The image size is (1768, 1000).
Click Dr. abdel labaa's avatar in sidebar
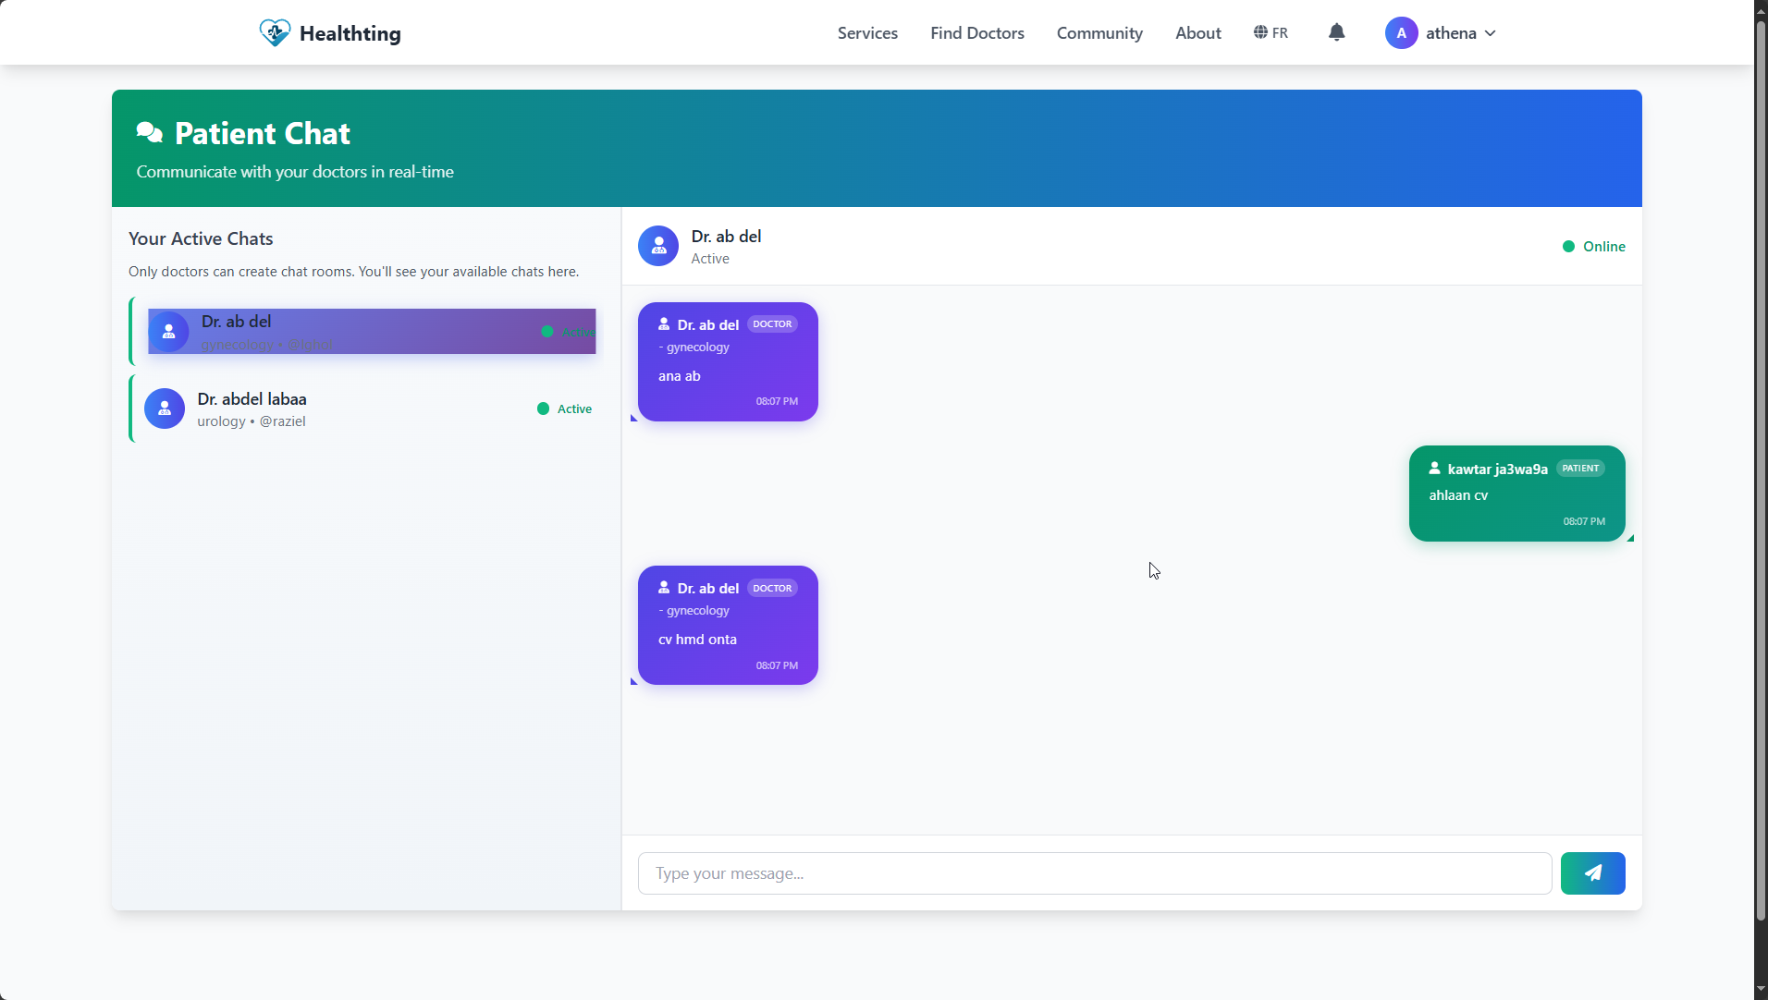click(165, 408)
